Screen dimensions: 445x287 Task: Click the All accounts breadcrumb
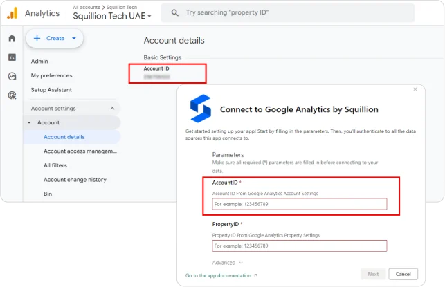pos(87,7)
